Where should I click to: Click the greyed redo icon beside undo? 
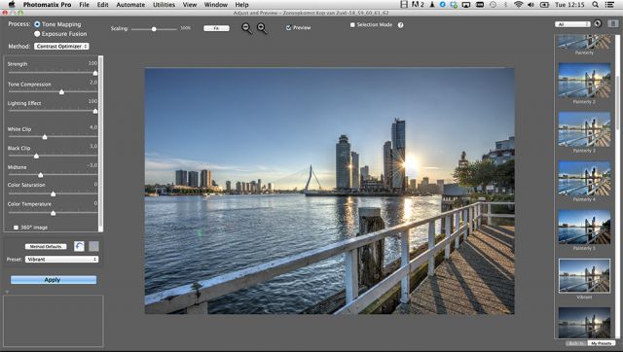[93, 246]
